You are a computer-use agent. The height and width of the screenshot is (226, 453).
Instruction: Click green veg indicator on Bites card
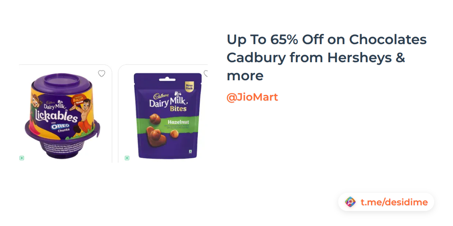point(127,158)
